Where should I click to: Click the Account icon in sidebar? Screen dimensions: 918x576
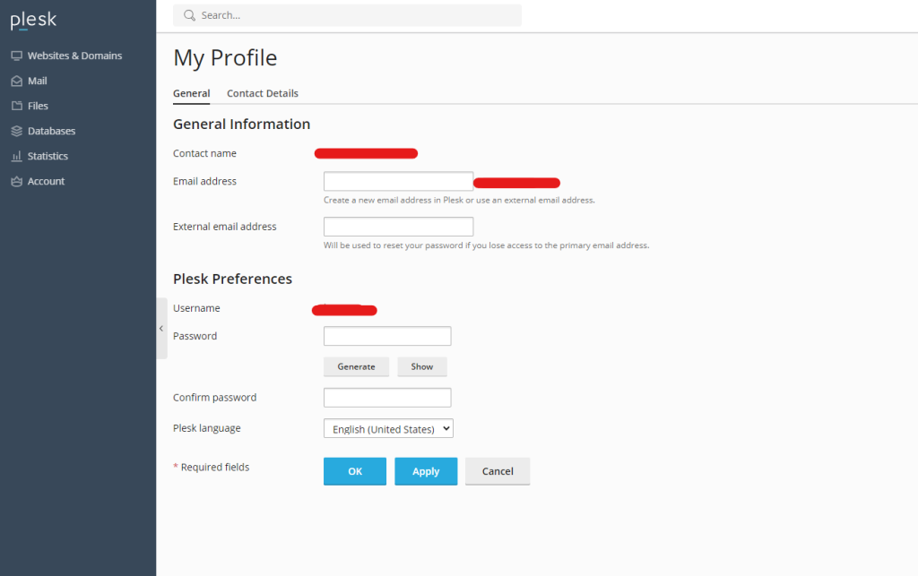[x=16, y=181]
